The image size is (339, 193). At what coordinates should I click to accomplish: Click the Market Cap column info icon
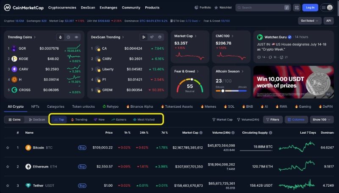pyautogui.click(x=201, y=133)
